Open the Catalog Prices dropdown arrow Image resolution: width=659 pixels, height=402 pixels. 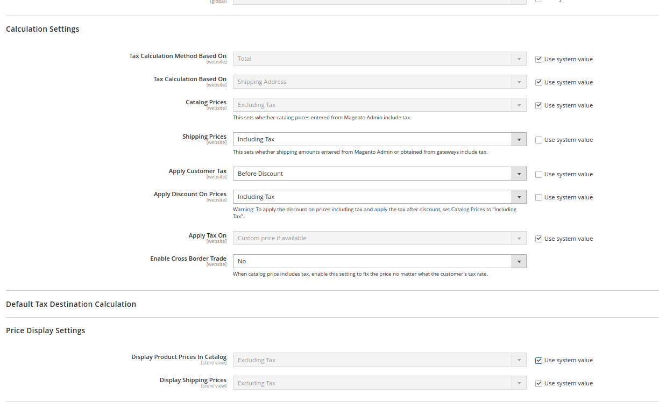pyautogui.click(x=518, y=105)
